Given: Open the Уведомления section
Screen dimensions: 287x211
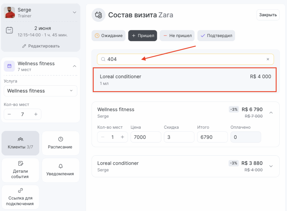Looking at the screenshot, I should 60,170.
